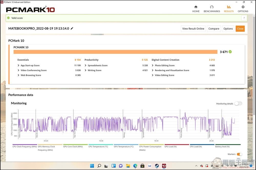
Task: Open the Home section icon
Action: coord(196,7)
